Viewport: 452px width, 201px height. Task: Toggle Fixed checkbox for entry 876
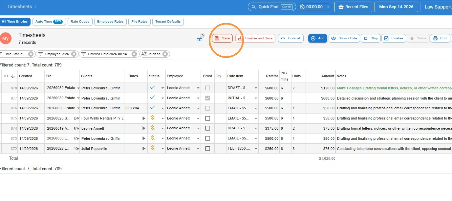pos(207,108)
